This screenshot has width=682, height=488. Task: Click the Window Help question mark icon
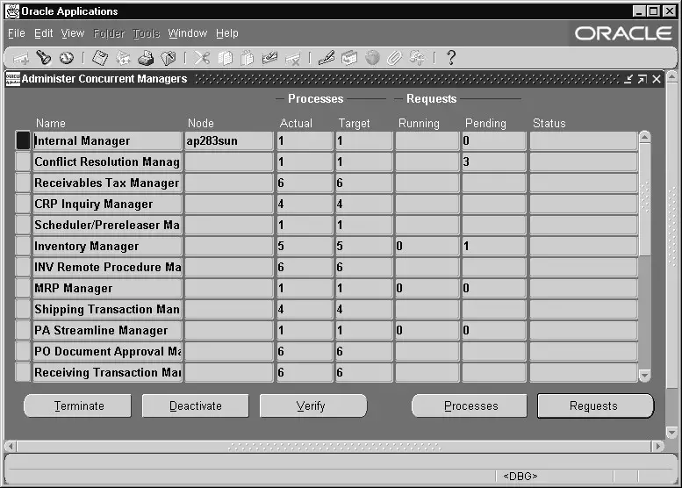point(451,58)
